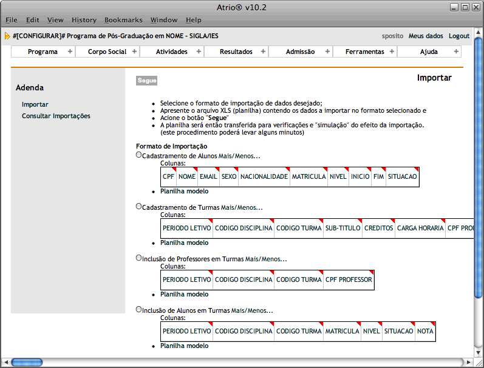
Task: Click the plus icon beside Corpo Social
Action: click(134, 52)
